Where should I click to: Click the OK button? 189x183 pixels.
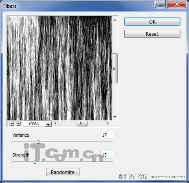tap(152, 22)
